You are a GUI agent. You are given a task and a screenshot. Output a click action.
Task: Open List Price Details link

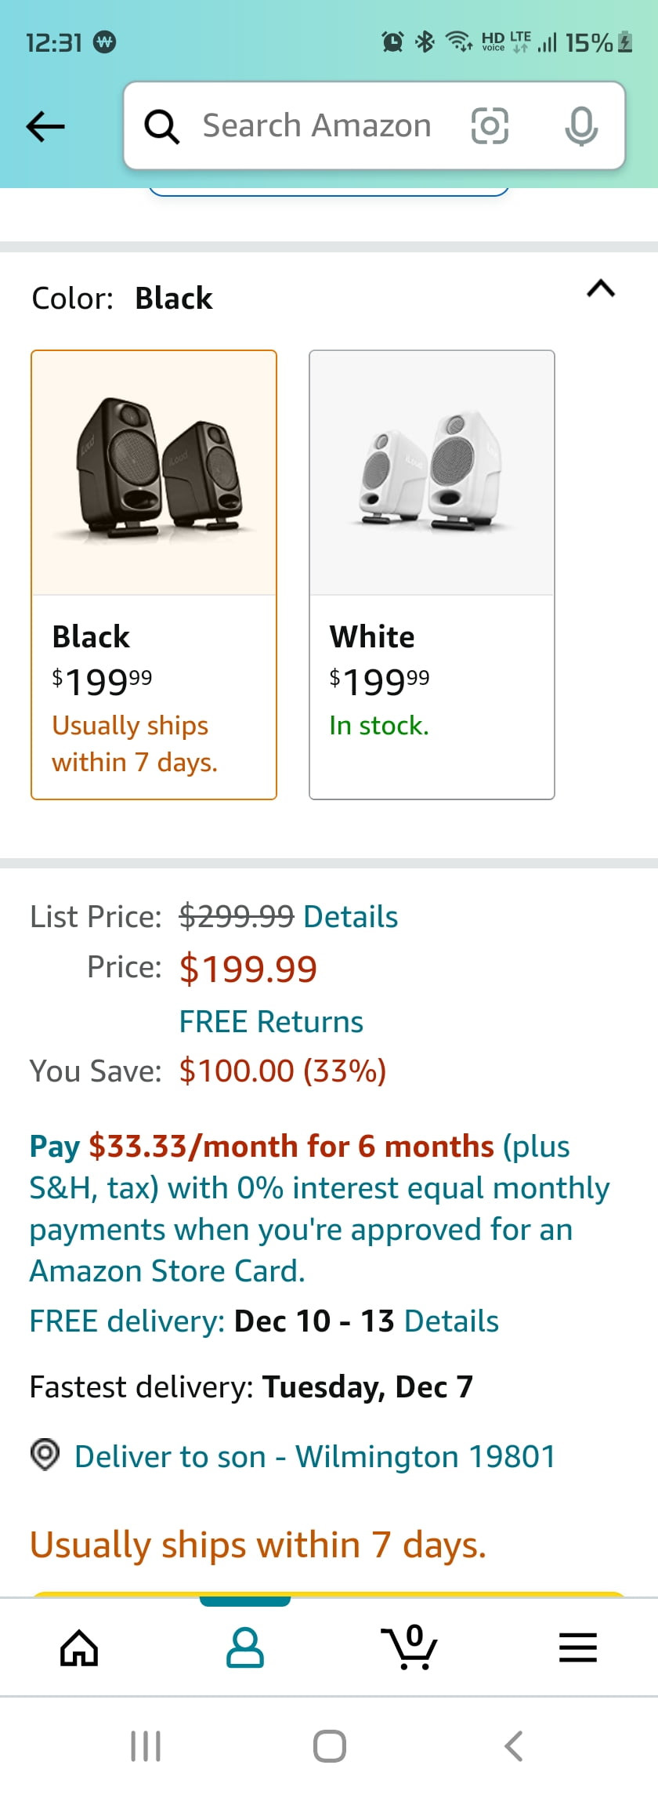[x=350, y=916]
